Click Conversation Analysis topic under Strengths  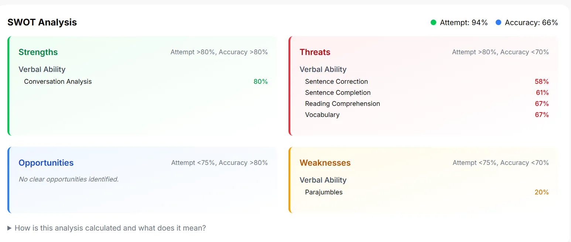pyautogui.click(x=58, y=82)
